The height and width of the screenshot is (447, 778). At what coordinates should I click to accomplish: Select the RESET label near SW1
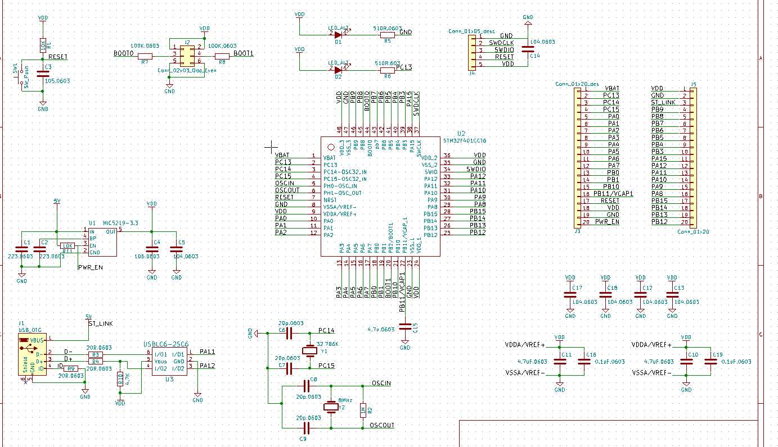pyautogui.click(x=58, y=57)
